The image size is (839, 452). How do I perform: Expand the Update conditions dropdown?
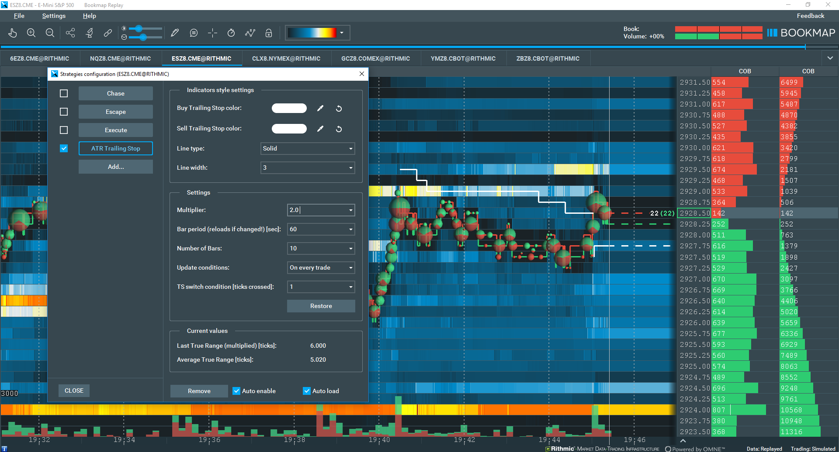(x=321, y=268)
